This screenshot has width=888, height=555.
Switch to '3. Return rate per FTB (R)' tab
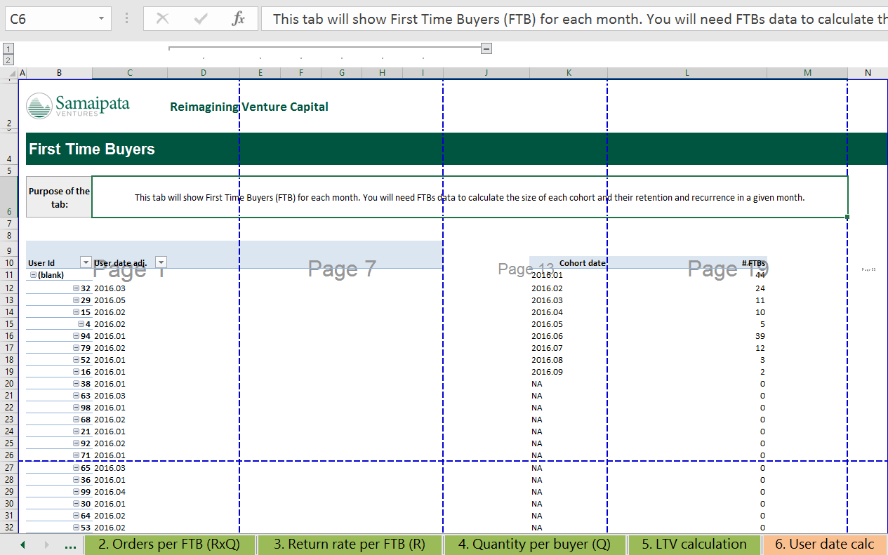[x=350, y=544]
